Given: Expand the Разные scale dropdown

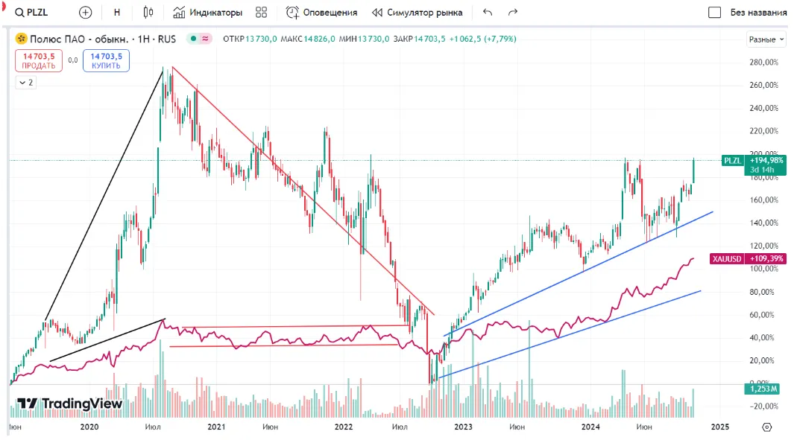Looking at the screenshot, I should tap(766, 39).
